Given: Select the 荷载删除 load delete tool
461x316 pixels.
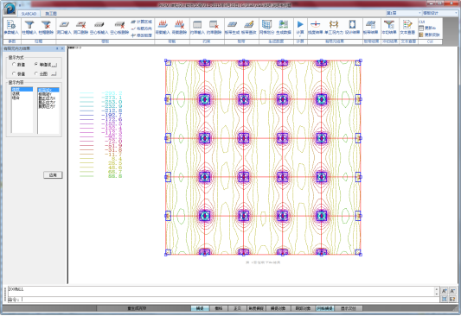Looking at the screenshot, I should [180, 28].
